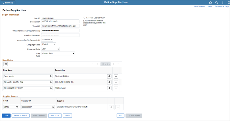Screen dimensions: 230x121
Task: Look up Currency Code with magnifier icon
Action: pyautogui.click(x=58, y=49)
